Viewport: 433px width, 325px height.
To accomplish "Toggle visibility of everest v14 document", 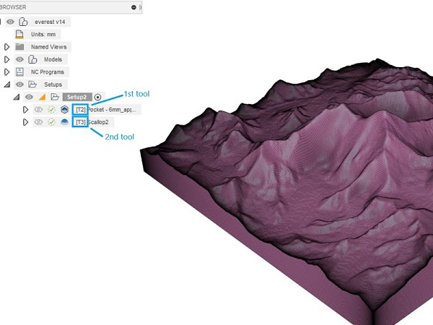I will (x=10, y=22).
